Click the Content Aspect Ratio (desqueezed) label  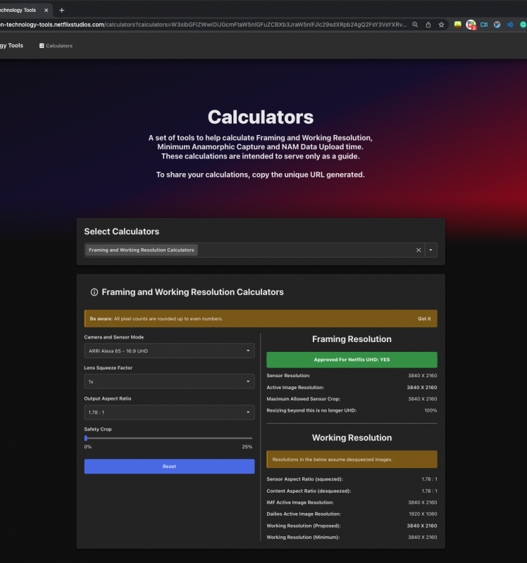(x=309, y=491)
